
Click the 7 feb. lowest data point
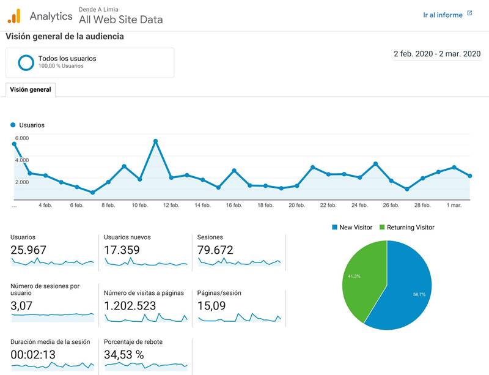93,192
